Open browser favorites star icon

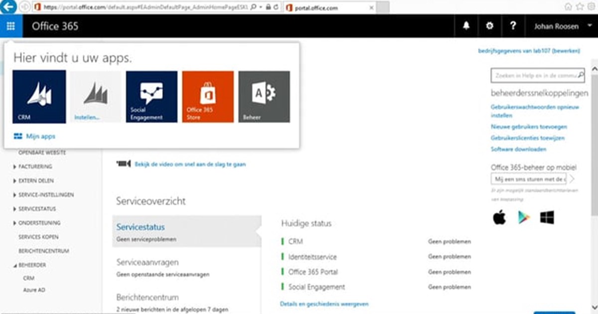click(580, 6)
